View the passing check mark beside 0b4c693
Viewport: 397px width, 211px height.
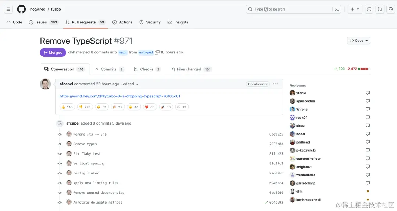(266, 203)
